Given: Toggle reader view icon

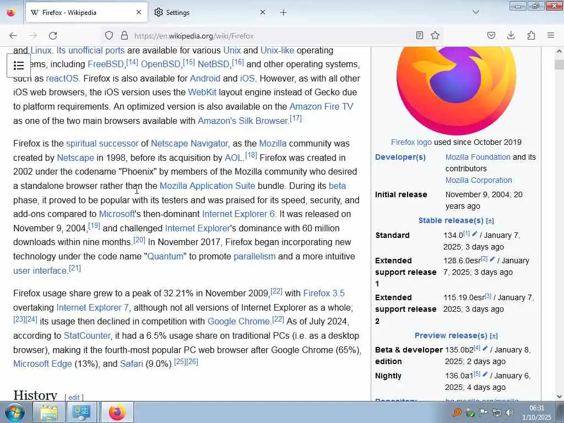Looking at the screenshot, I should pyautogui.click(x=419, y=35).
